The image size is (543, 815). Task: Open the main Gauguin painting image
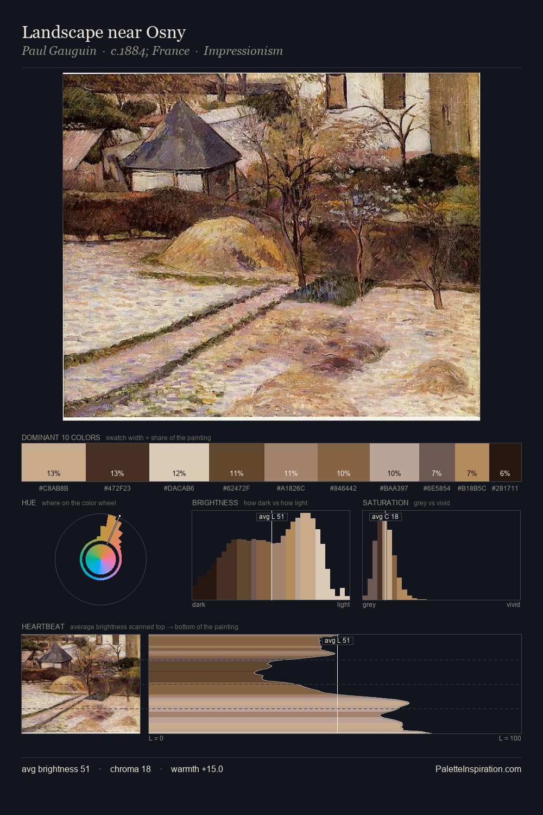(271, 247)
